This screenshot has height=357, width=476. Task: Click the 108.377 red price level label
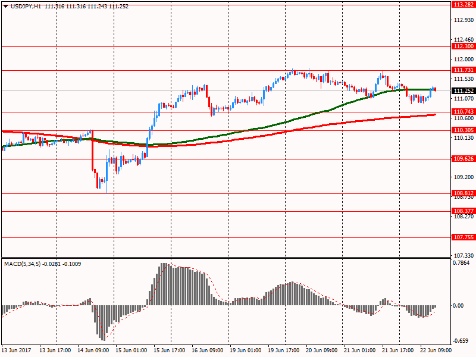point(464,211)
